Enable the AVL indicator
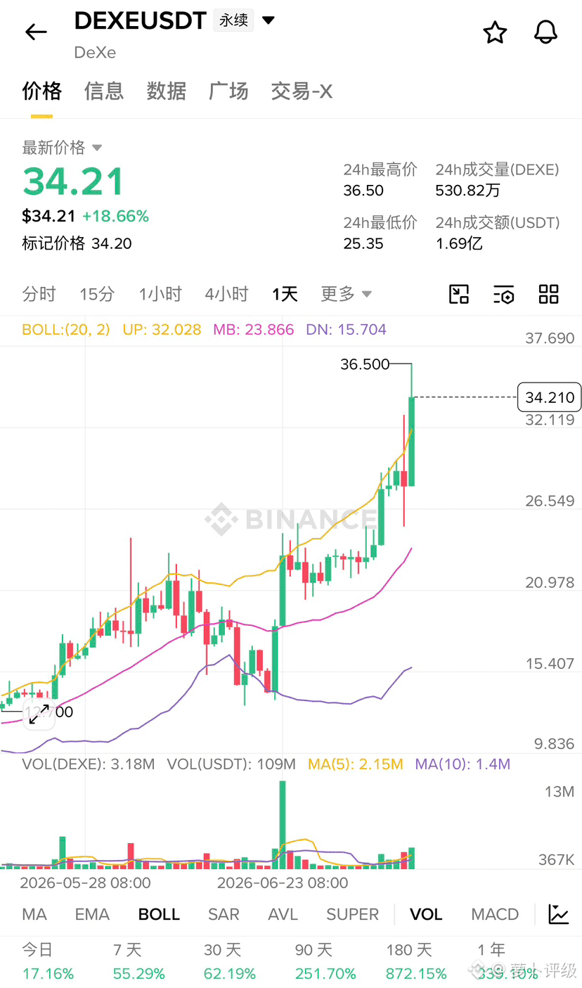Viewport: 582px width, 988px height. [283, 914]
